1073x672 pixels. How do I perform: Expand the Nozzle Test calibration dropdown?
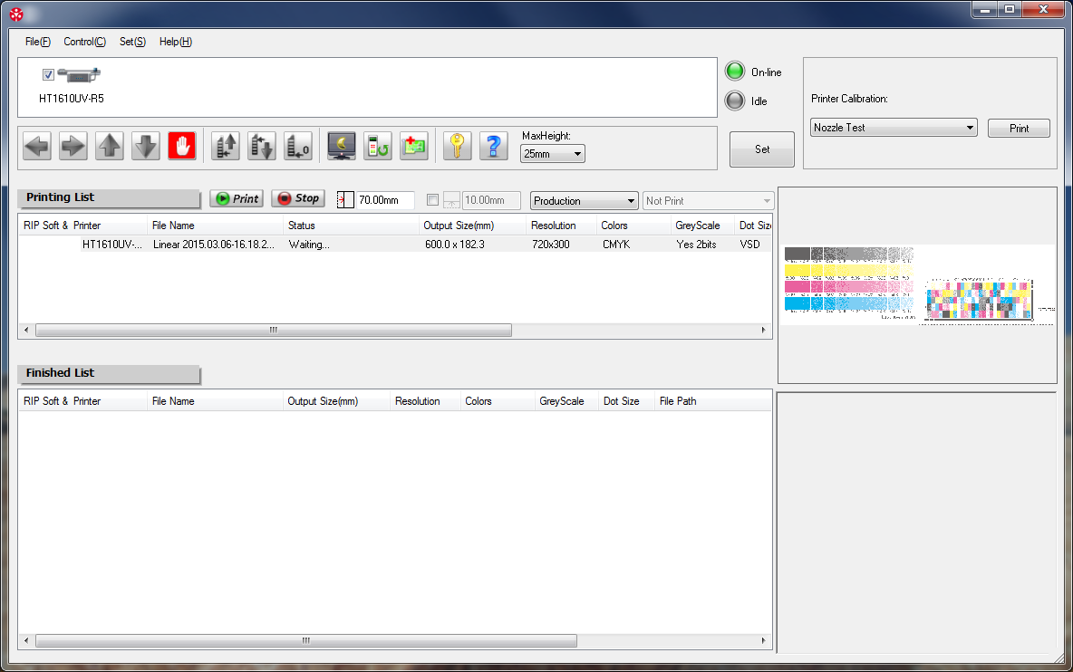(894, 128)
